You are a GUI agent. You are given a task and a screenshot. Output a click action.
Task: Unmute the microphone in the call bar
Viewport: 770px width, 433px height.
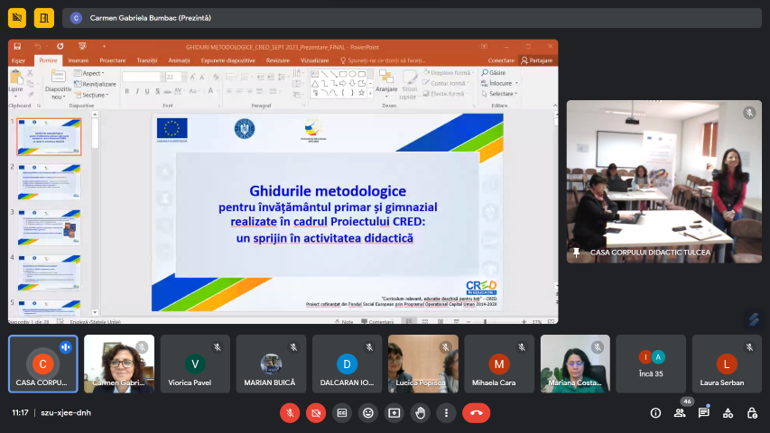coord(290,412)
